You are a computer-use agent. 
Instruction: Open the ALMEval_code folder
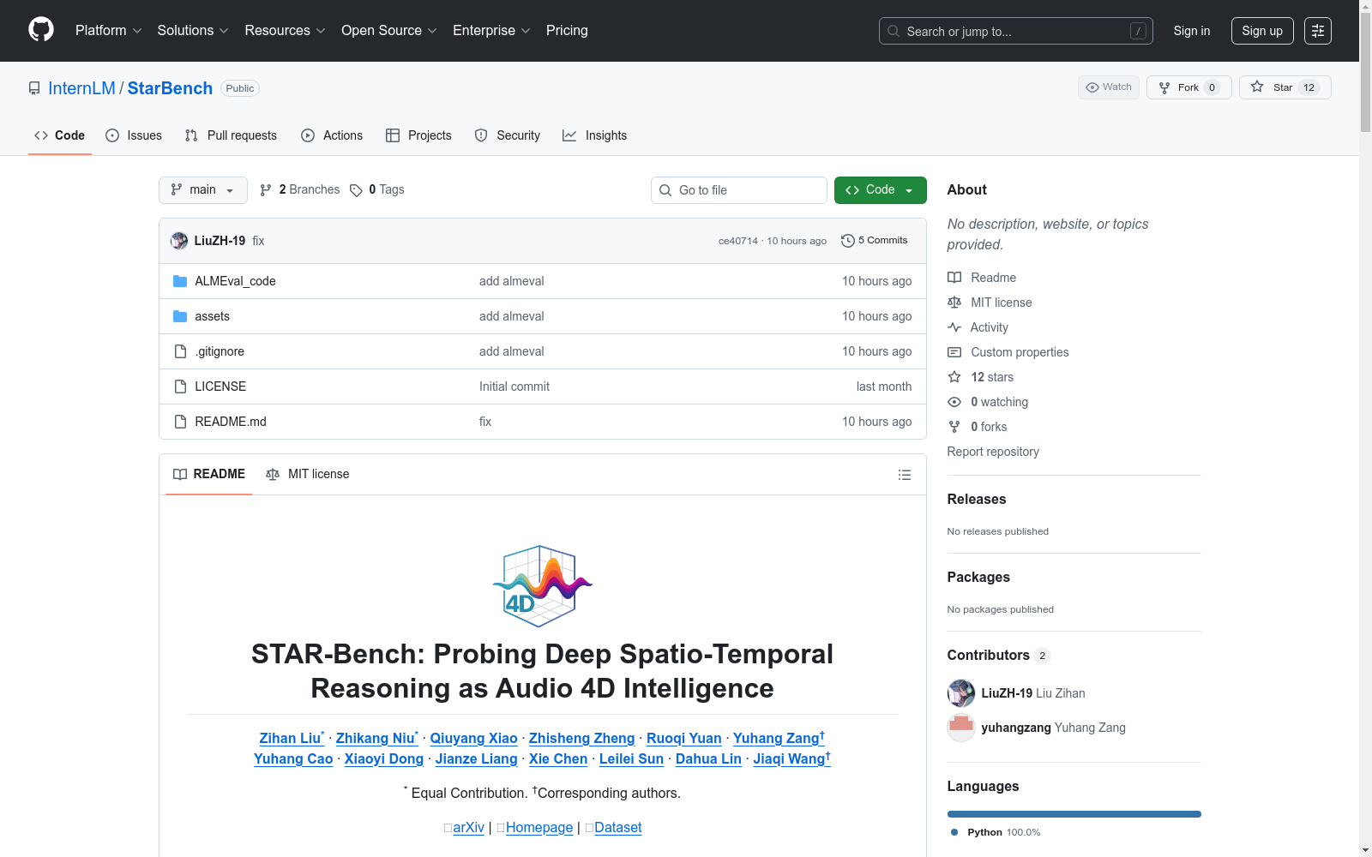coord(235,281)
